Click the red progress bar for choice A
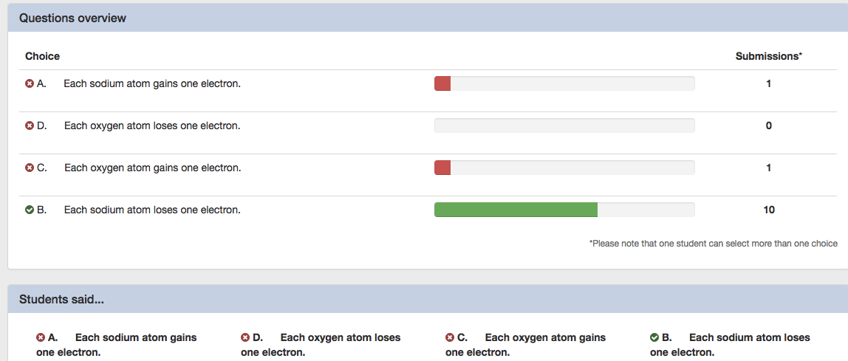848x361 pixels. click(x=442, y=83)
